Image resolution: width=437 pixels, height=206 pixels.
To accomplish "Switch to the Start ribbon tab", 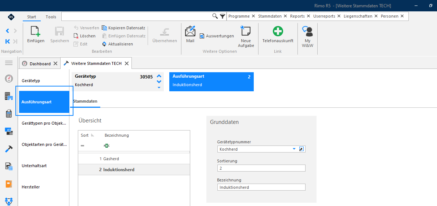I will 32,17.
